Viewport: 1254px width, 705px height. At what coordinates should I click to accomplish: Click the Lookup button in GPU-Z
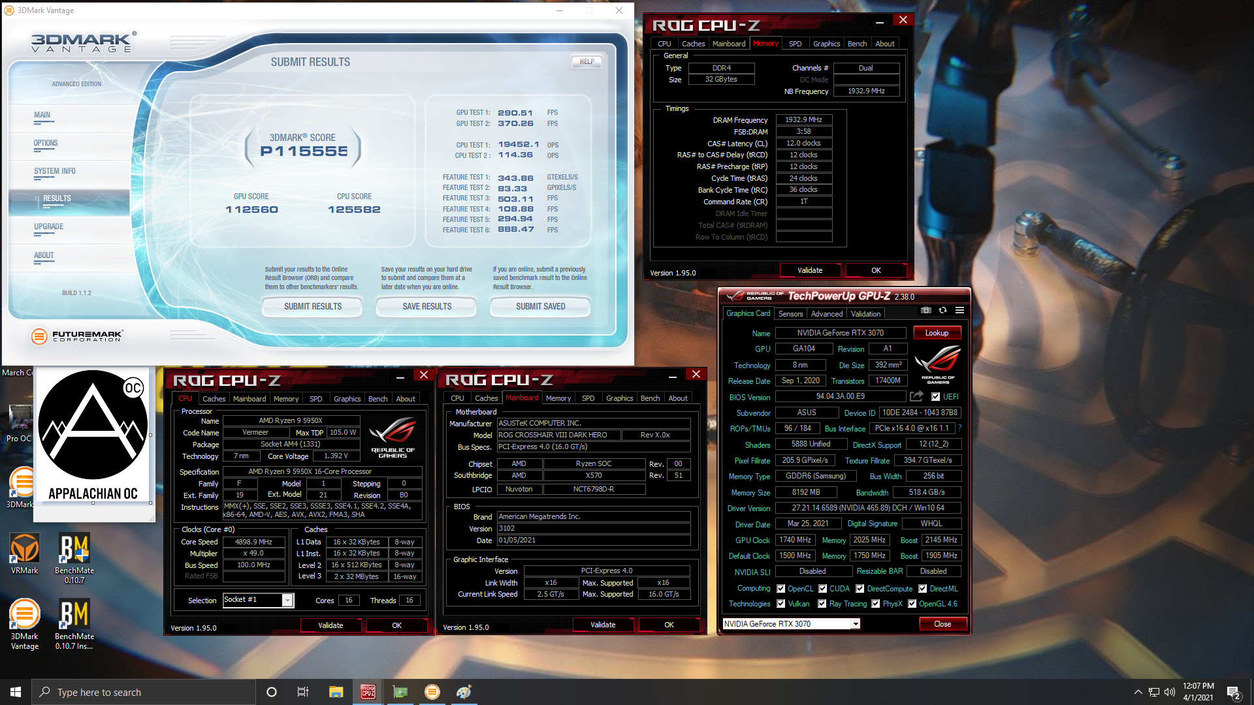pos(937,332)
